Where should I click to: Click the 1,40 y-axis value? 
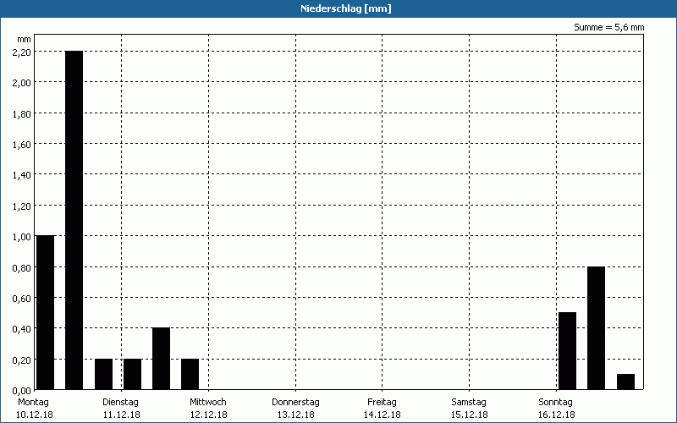pos(22,175)
